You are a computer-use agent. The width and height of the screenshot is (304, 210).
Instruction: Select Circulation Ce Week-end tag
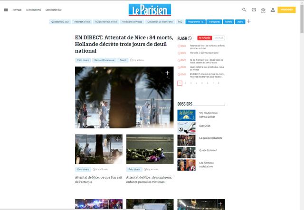point(160,22)
